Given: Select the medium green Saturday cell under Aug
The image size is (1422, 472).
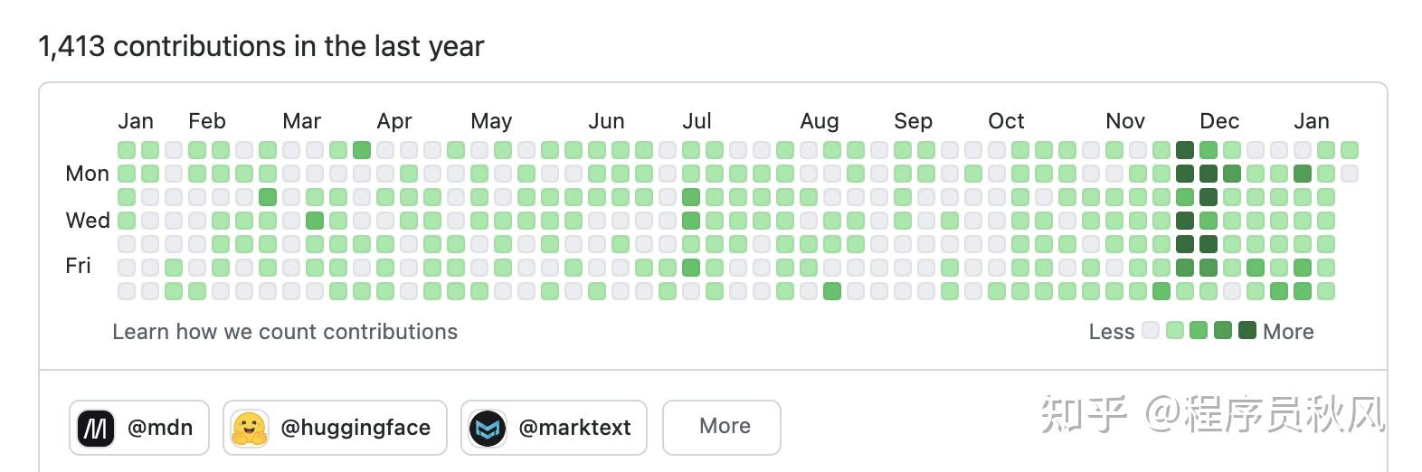Looking at the screenshot, I should [x=832, y=291].
